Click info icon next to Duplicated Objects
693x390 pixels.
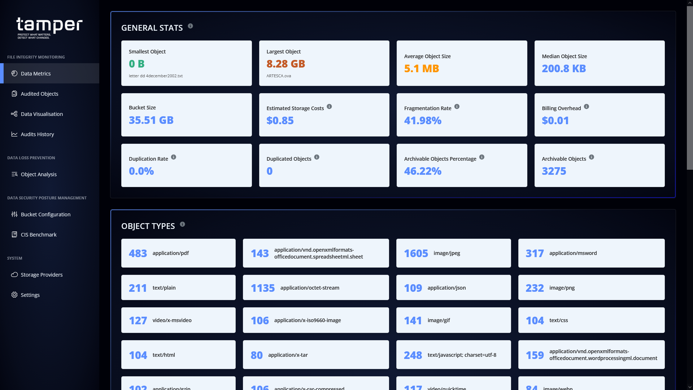click(x=317, y=157)
